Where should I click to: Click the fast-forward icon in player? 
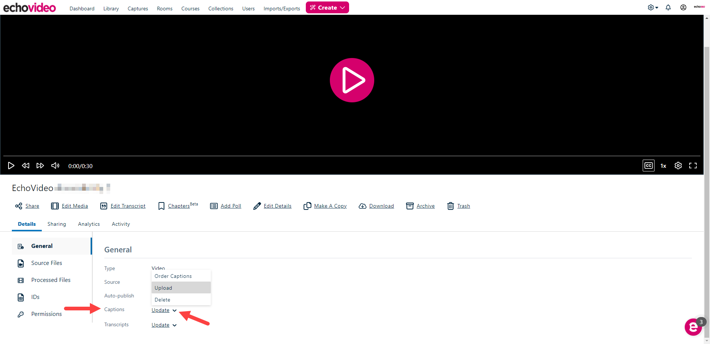(40, 166)
